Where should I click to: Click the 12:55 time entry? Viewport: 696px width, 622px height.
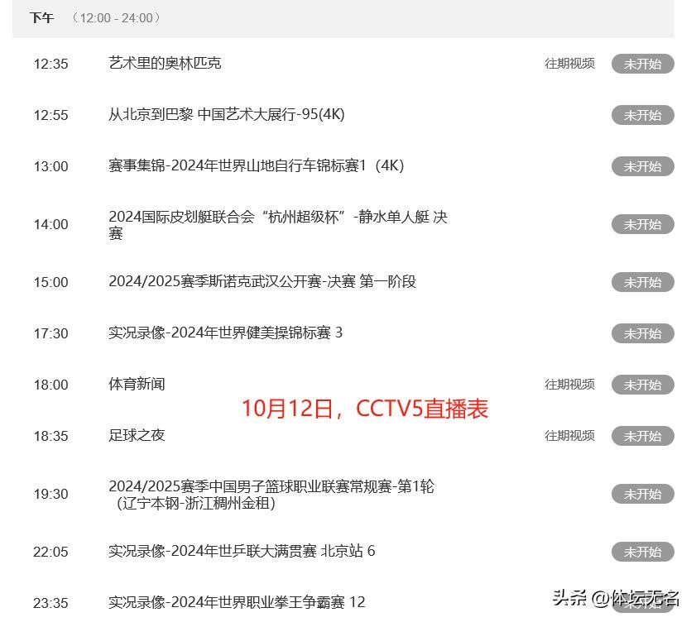(51, 115)
